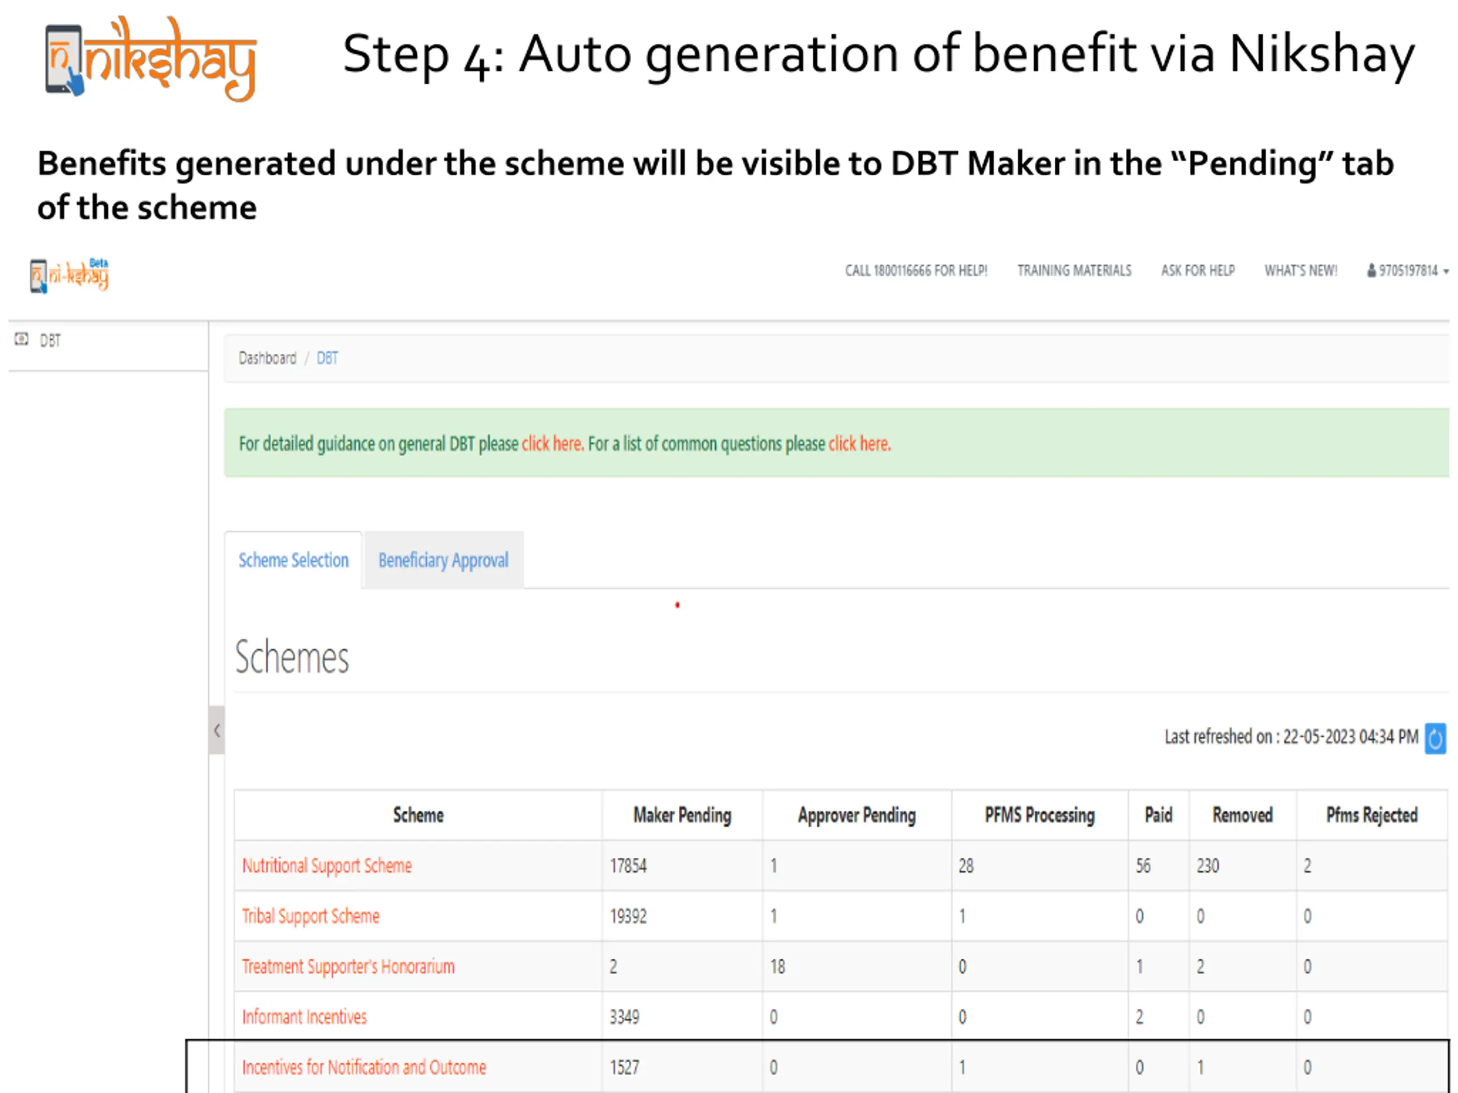Click CALL 1800116666 FOR HELP!

point(916,271)
